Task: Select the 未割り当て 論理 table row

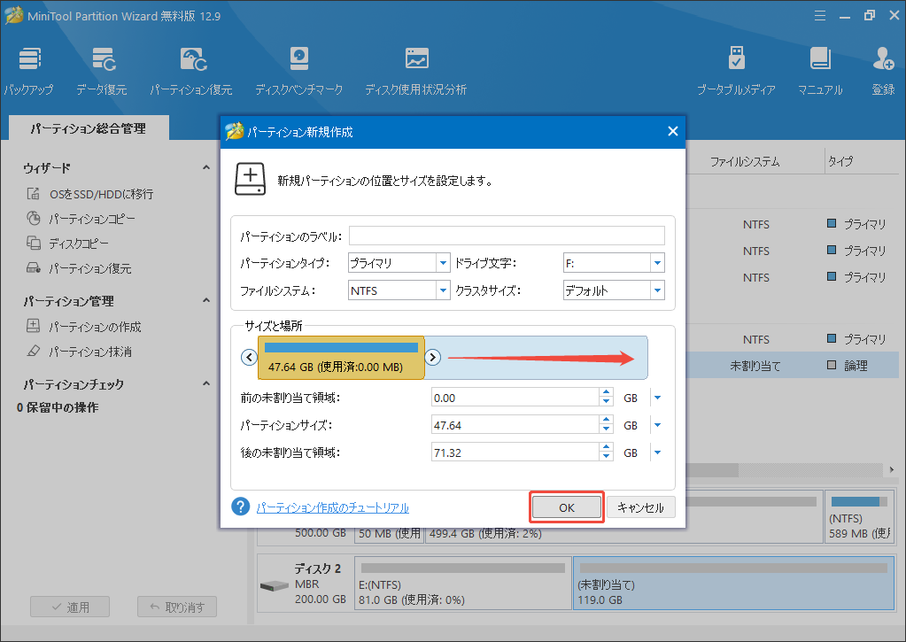Action: pyautogui.click(x=792, y=365)
